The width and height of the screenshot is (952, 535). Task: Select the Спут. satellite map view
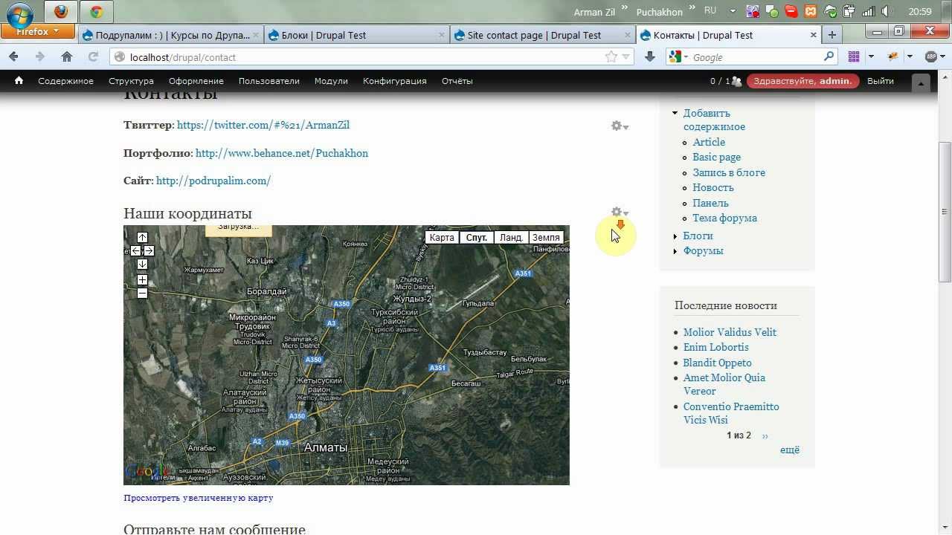[x=477, y=238]
